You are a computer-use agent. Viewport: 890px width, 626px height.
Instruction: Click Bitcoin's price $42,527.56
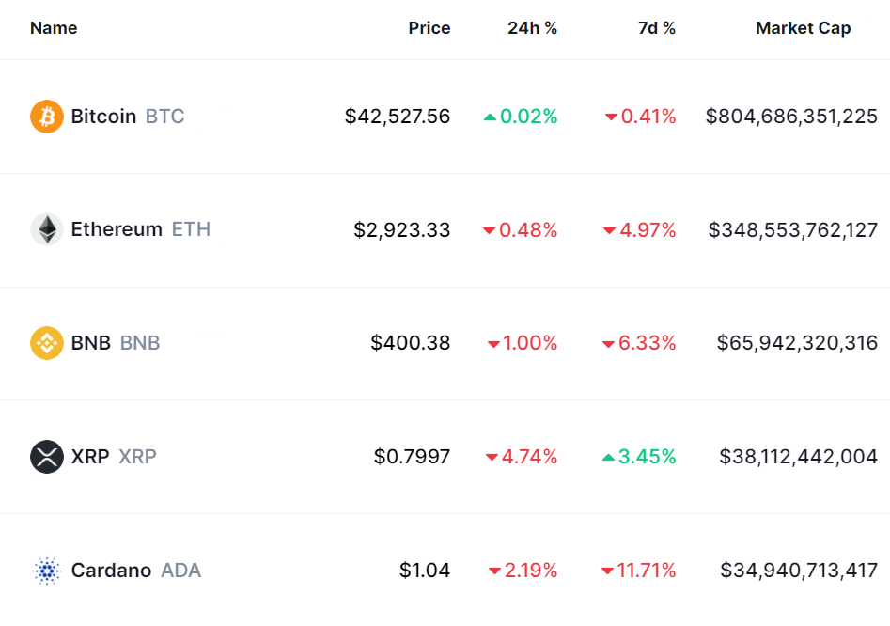pyautogui.click(x=398, y=117)
